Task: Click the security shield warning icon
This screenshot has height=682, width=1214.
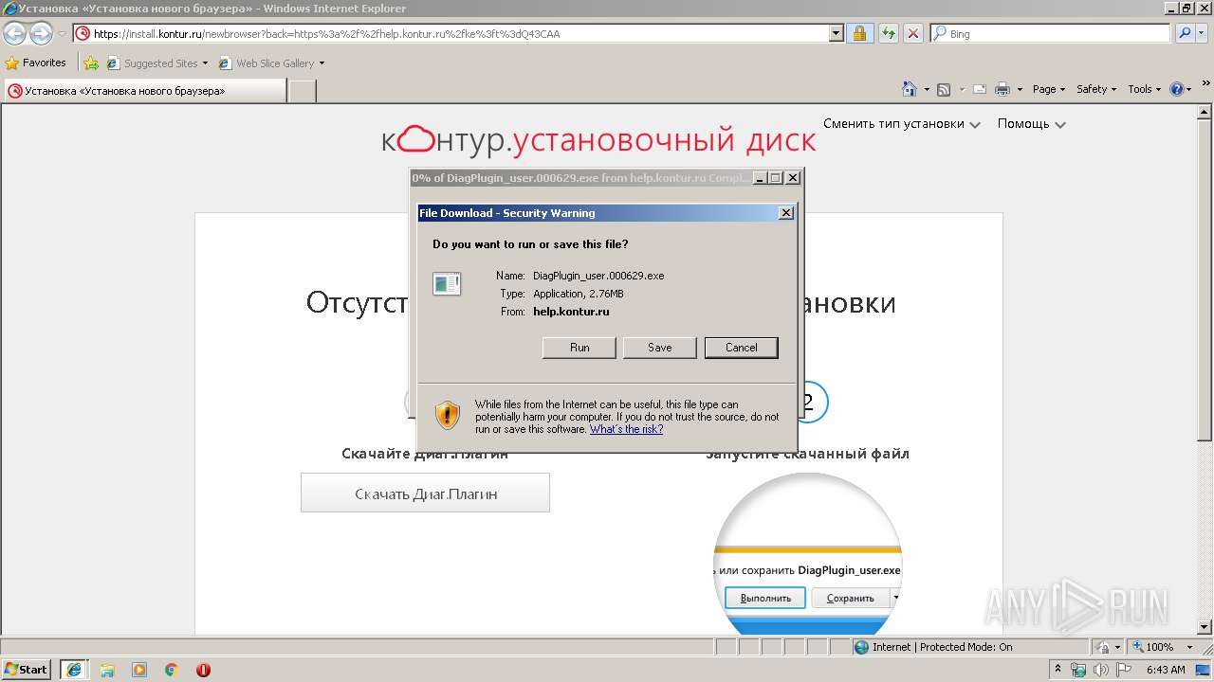Action: (x=448, y=415)
